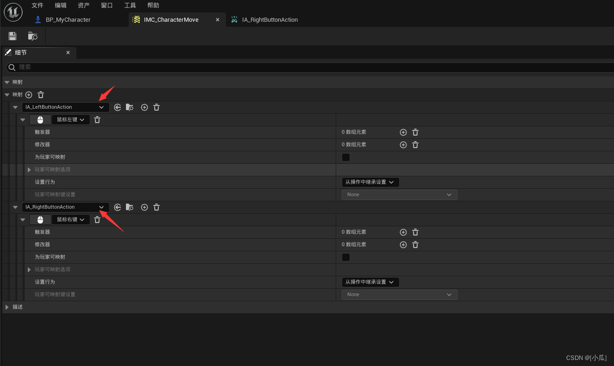Enable 为玩家可映射 checkbox under 鼠标右键
The image size is (614, 366).
[346, 257]
